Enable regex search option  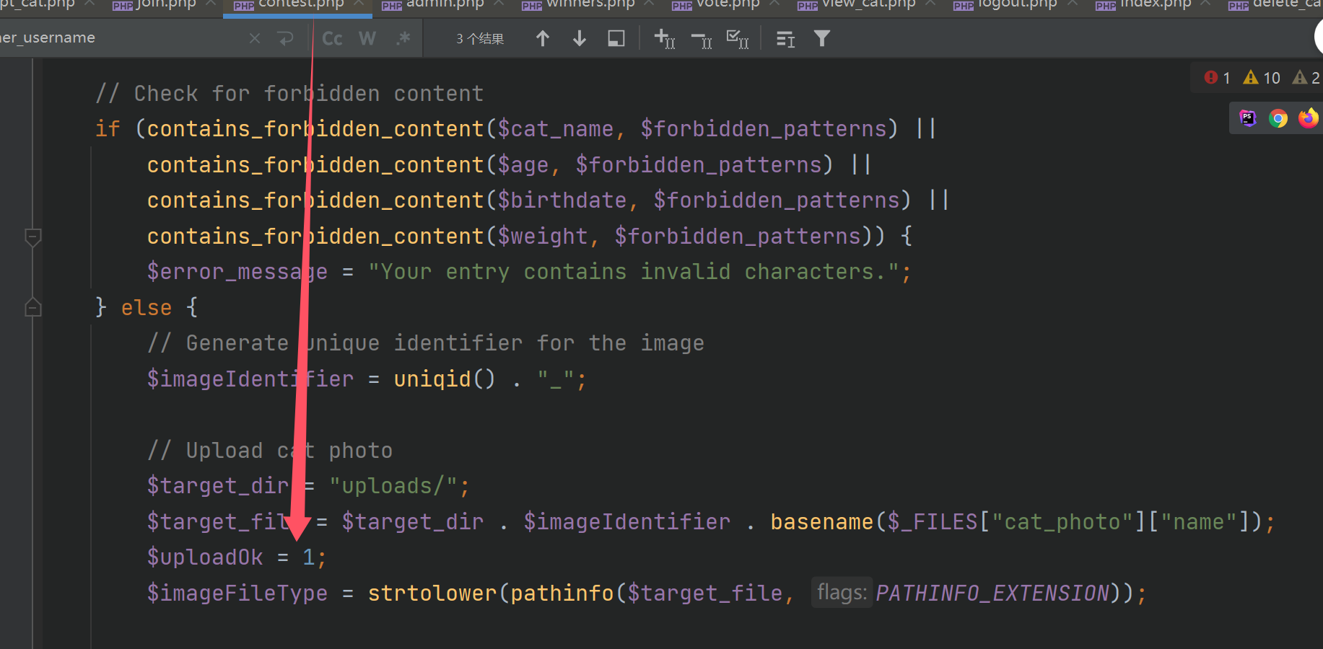(403, 39)
